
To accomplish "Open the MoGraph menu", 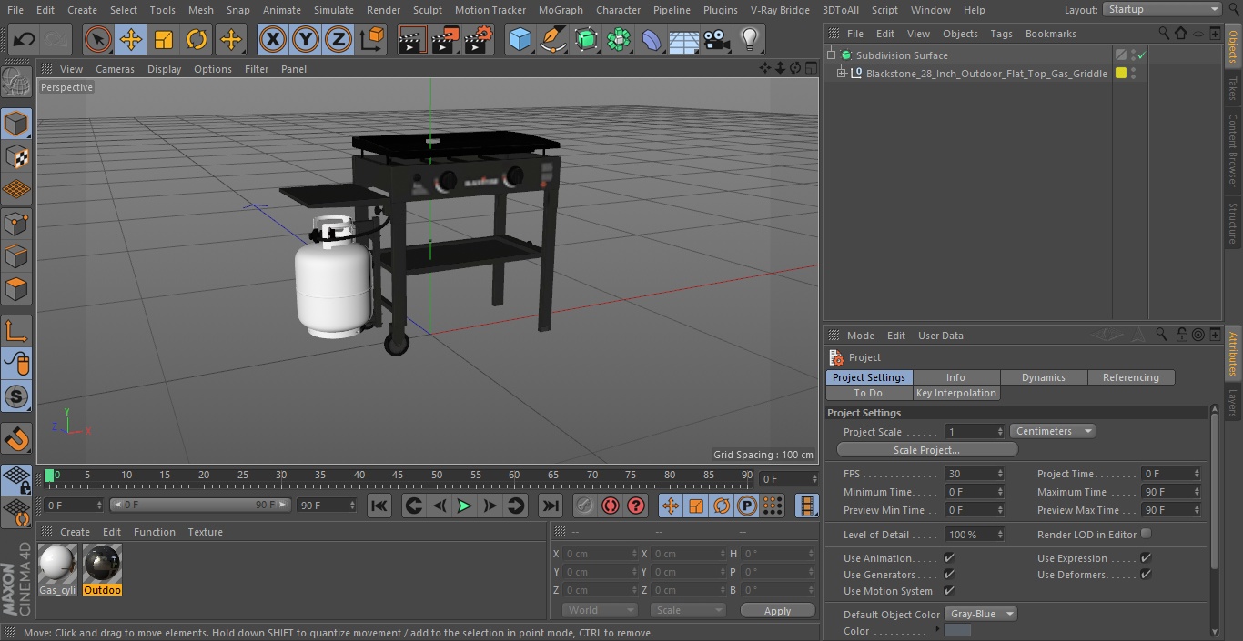I will point(560,10).
